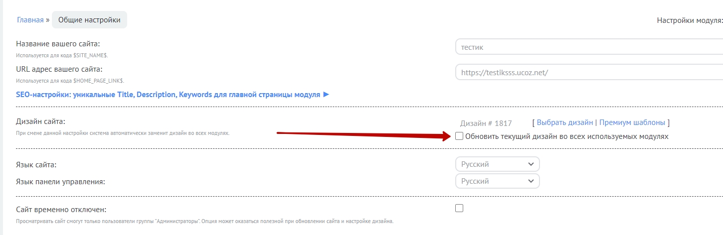Open the Язык панели управления dropdown
The width and height of the screenshot is (723, 235).
(x=497, y=181)
